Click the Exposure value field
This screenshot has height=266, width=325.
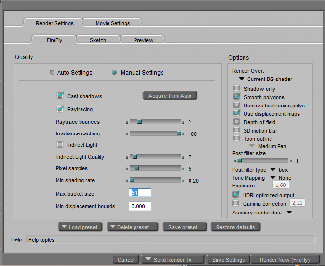click(x=281, y=185)
